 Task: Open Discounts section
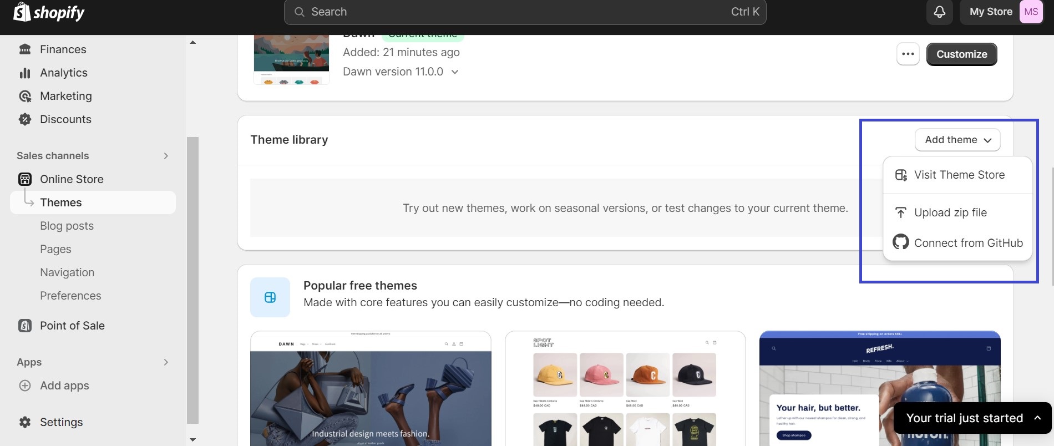click(65, 119)
